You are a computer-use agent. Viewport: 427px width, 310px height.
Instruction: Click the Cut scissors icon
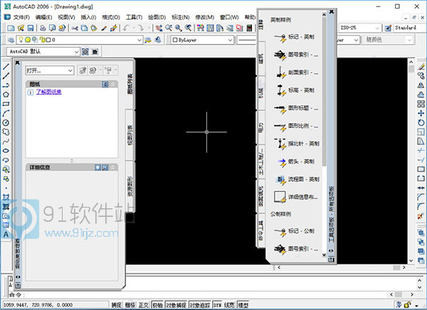tap(76, 28)
